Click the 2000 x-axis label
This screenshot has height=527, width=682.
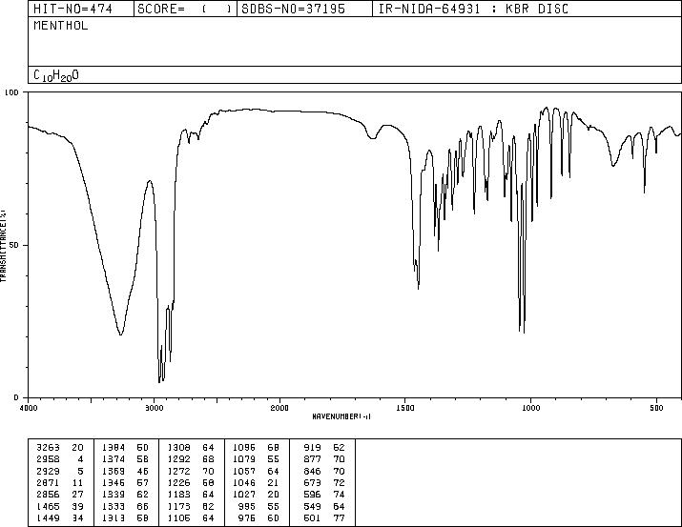pyautogui.click(x=279, y=408)
